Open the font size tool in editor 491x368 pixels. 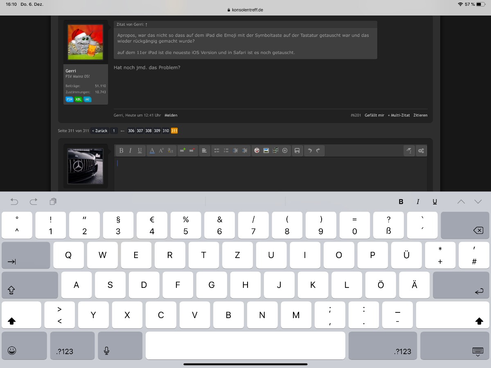coord(161,150)
